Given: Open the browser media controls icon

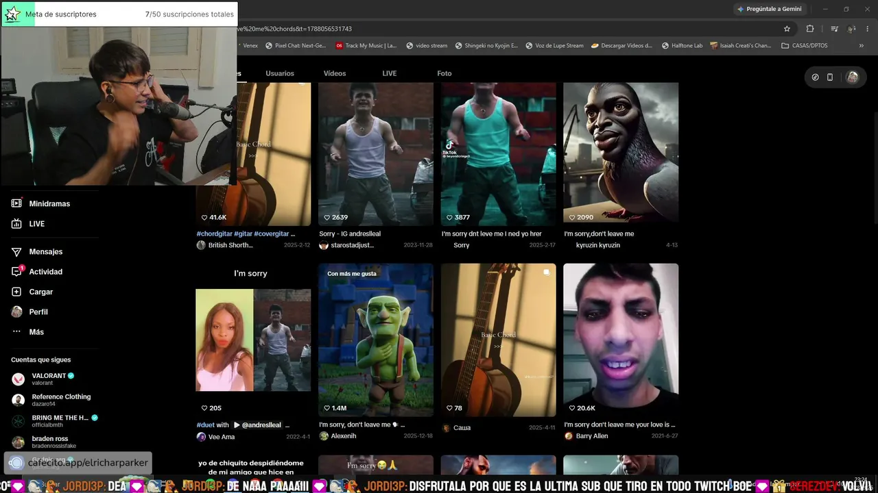Looking at the screenshot, I should [834, 29].
